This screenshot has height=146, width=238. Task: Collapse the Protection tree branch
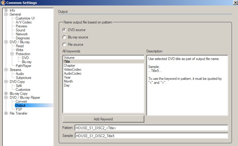click(x=12, y=54)
